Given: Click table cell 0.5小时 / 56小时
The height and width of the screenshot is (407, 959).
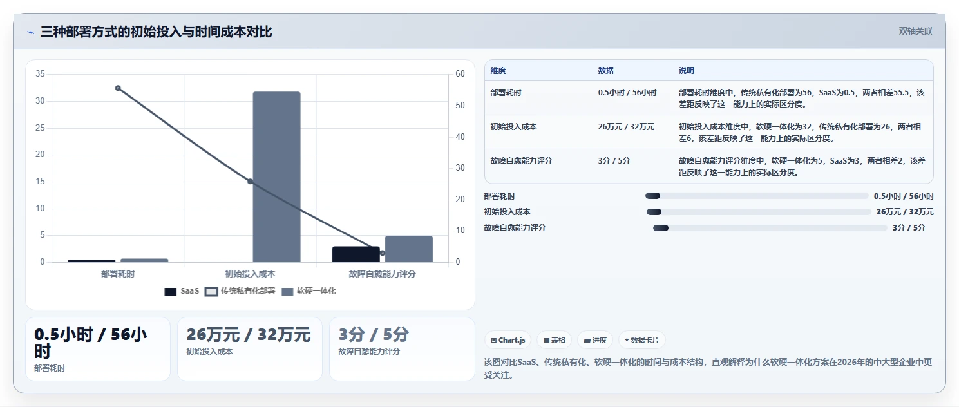Looking at the screenshot, I should 627,93.
